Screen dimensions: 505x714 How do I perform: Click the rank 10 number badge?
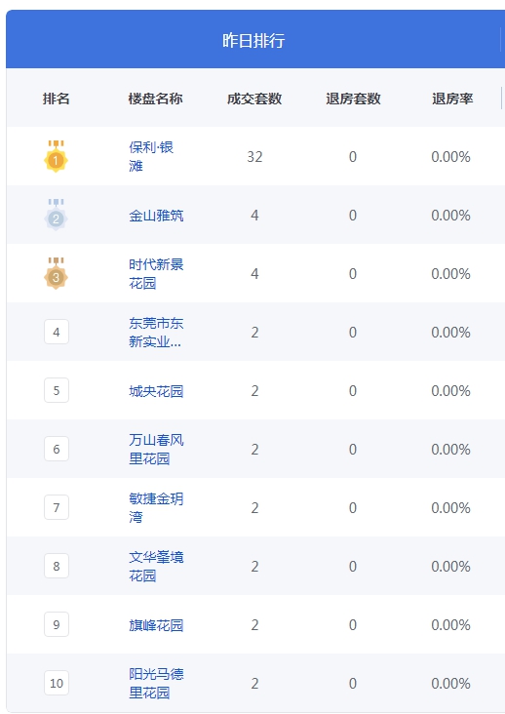pos(57,683)
